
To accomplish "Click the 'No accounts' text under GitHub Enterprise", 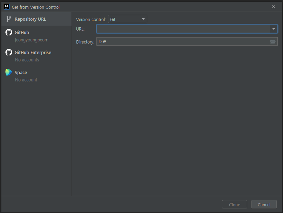I will tap(27, 60).
